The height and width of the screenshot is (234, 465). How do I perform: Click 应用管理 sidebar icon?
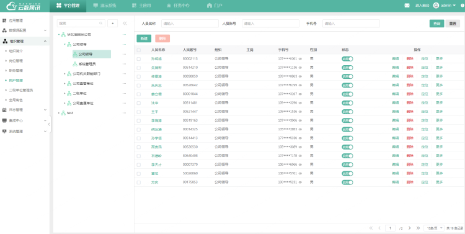[x=4, y=20]
